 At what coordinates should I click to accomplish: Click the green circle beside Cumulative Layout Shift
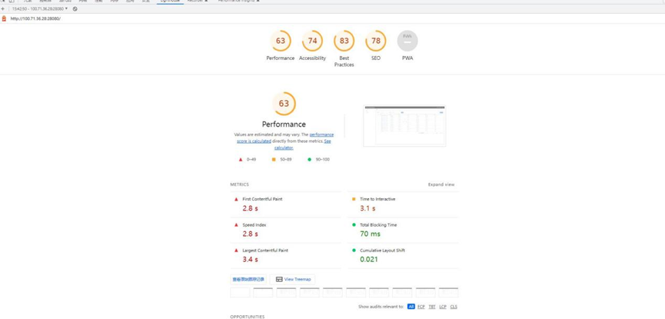pyautogui.click(x=354, y=251)
